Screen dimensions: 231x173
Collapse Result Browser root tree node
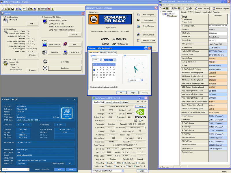[161, 12]
